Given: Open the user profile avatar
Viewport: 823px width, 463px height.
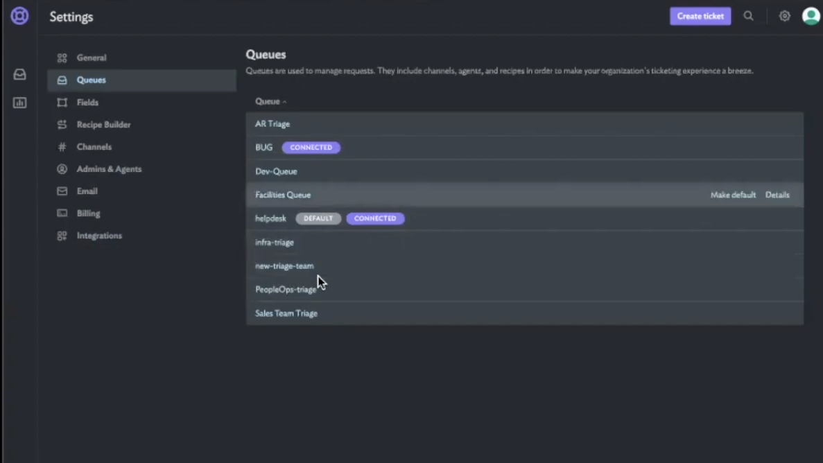Looking at the screenshot, I should (x=811, y=16).
